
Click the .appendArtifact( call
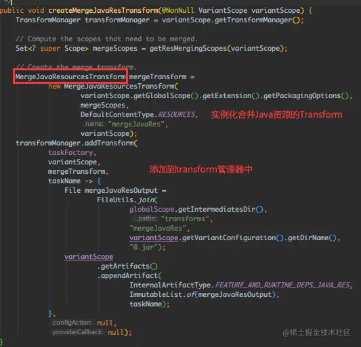(x=129, y=276)
